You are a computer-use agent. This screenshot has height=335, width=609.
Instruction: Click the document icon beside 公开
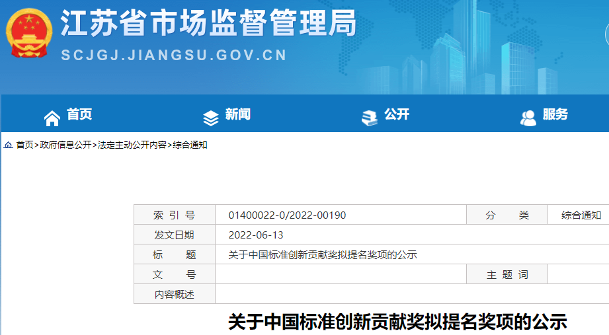369,118
